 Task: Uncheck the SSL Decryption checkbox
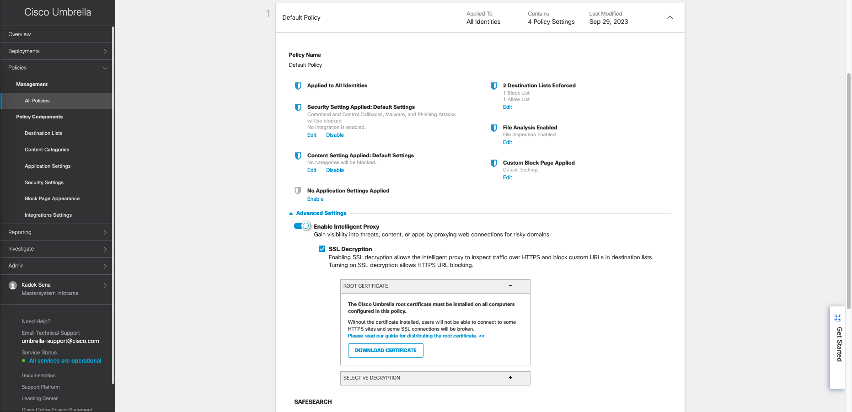322,249
